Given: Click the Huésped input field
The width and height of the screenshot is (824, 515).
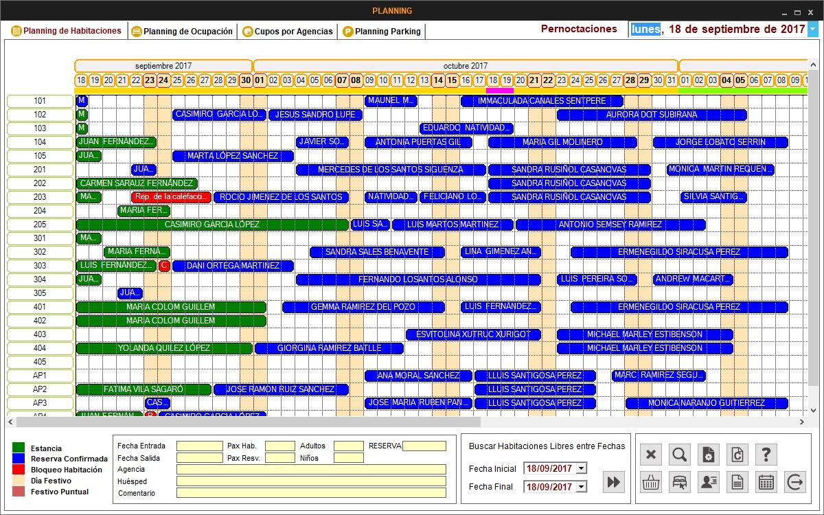Looking at the screenshot, I should (311, 481).
